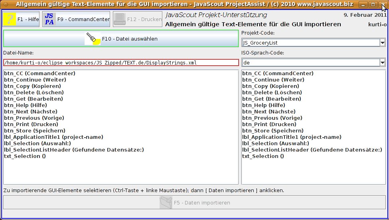Pick lbl_SelectionListHeader entry in left list

pyautogui.click(x=74, y=150)
